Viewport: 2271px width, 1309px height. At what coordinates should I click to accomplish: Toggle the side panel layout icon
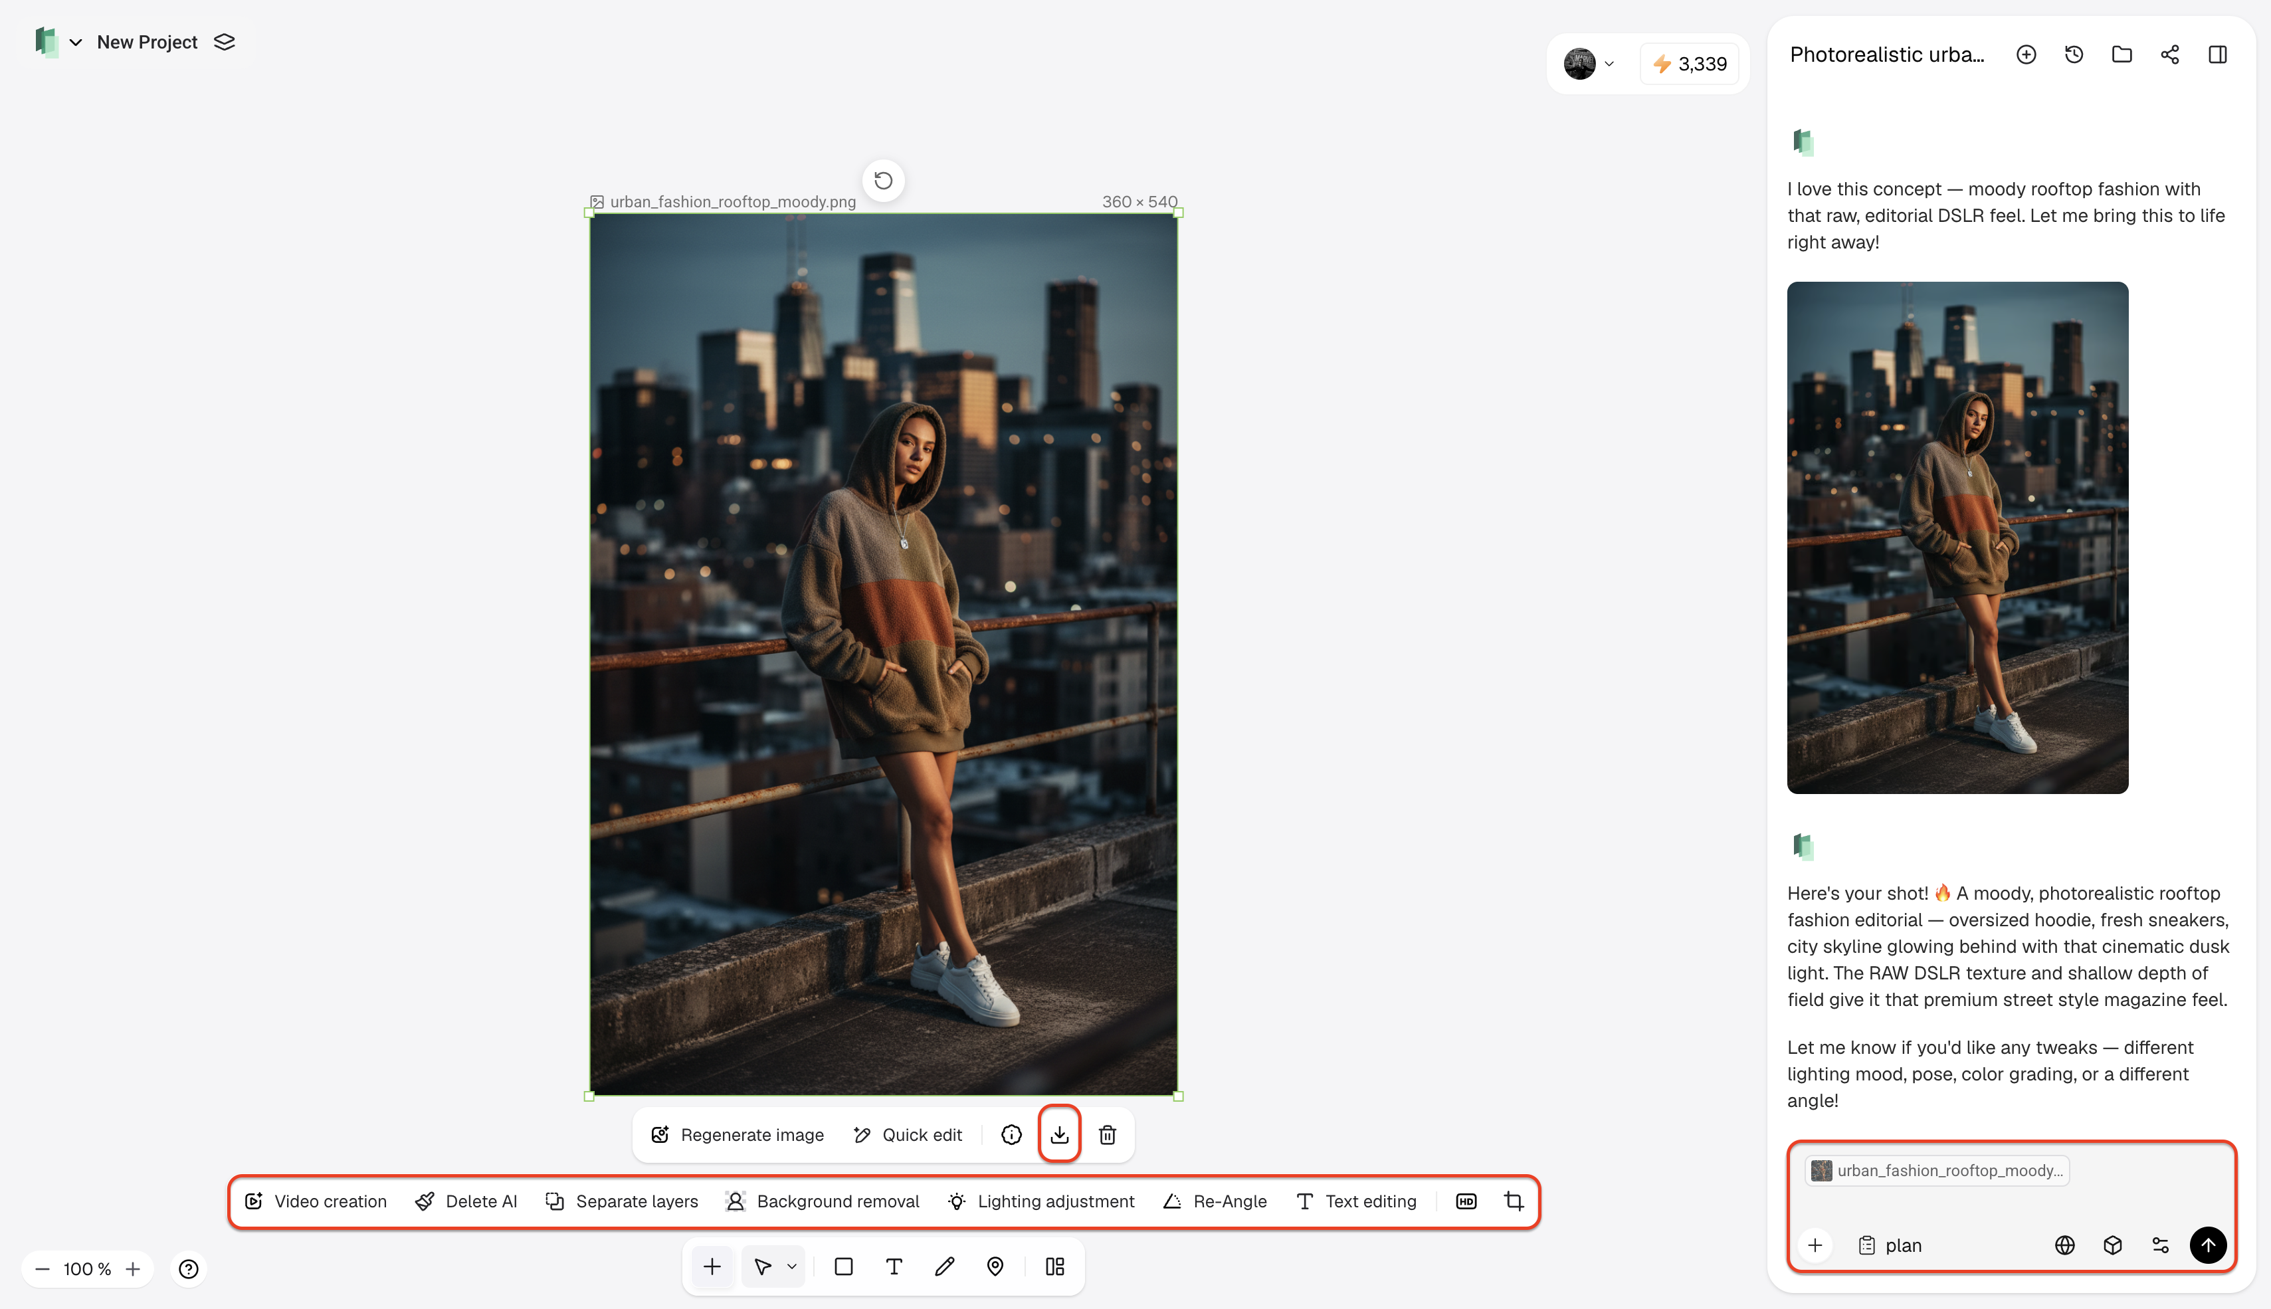(2217, 55)
